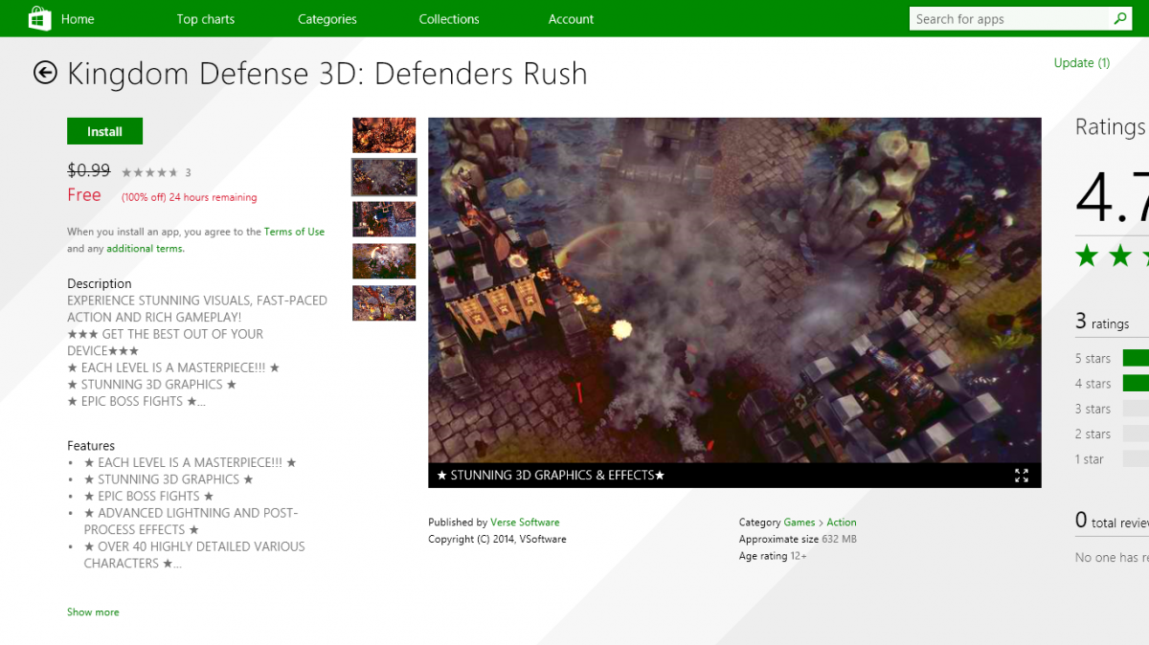Viewport: 1149px width, 645px height.
Task: Click the screenshot caption 'STUNNING 3D GRAPHICS & EFFECTS'
Action: (551, 476)
